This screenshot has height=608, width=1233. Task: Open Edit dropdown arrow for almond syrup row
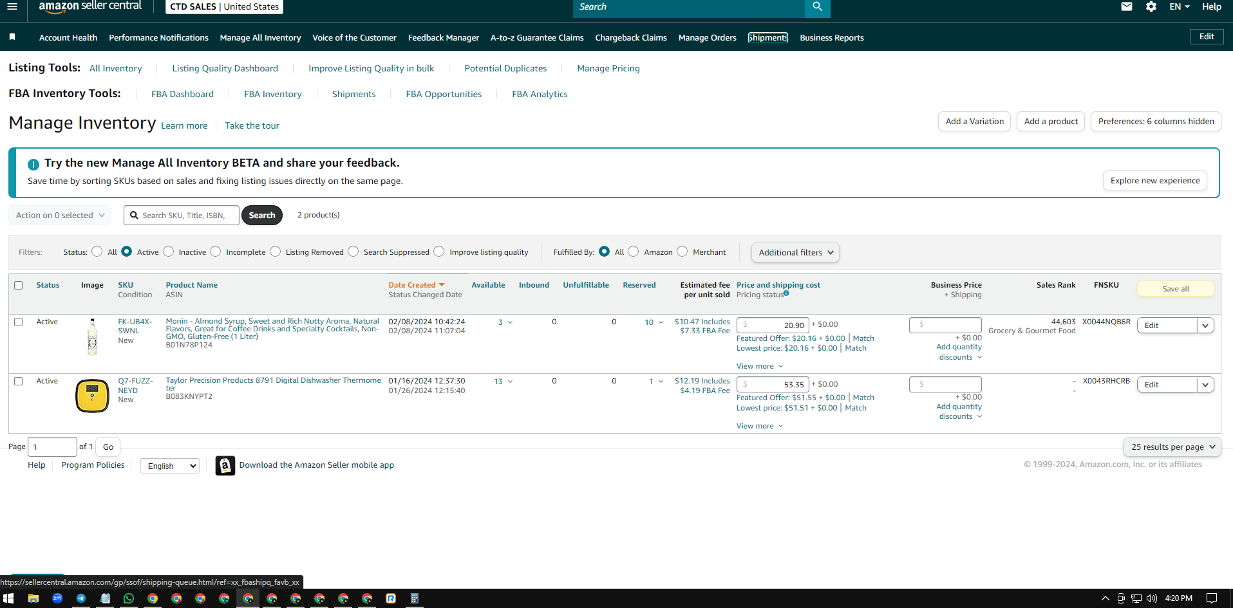coord(1205,326)
